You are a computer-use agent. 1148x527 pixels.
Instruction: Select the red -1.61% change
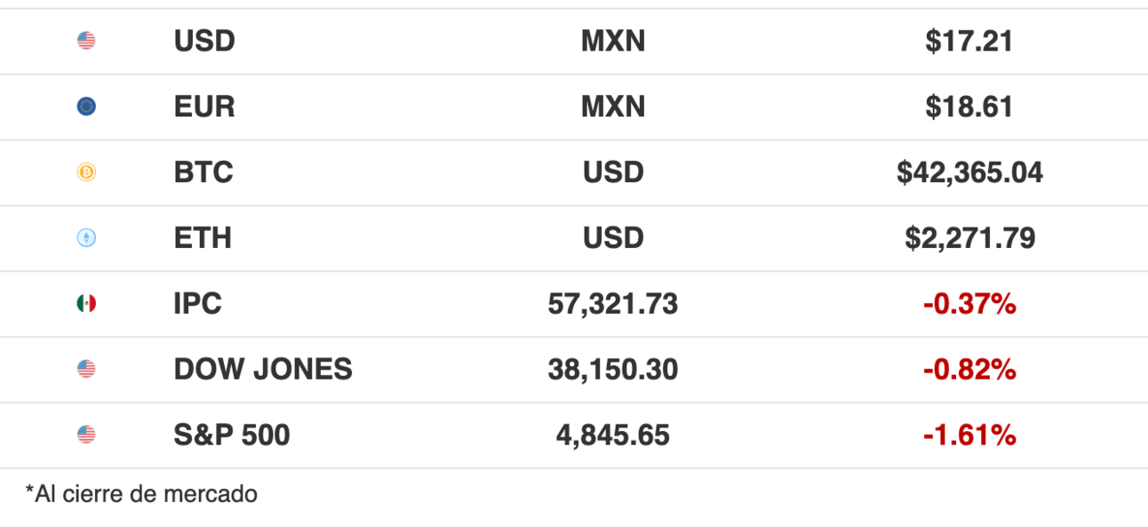point(969,435)
